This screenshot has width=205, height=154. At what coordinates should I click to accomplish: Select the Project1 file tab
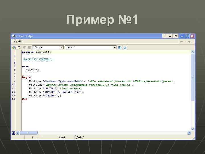(17, 41)
